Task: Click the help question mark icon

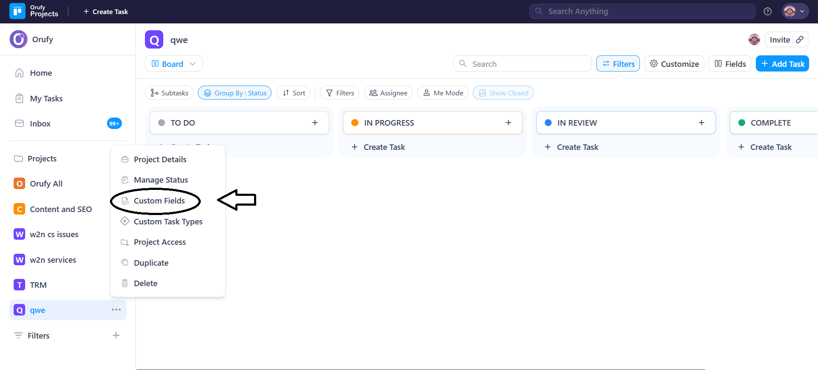Action: coord(767,11)
